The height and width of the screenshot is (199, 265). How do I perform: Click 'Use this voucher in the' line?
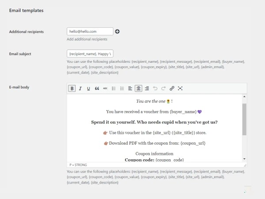(x=155, y=133)
